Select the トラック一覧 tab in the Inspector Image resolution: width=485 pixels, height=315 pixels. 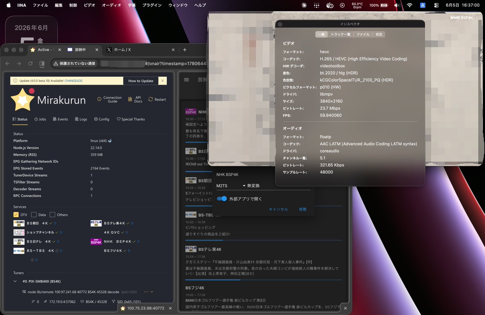(x=340, y=34)
